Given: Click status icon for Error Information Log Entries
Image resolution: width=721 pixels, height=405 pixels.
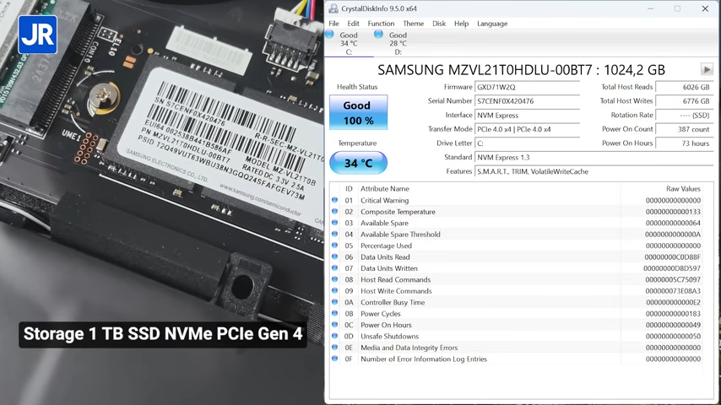Looking at the screenshot, I should click(x=334, y=359).
